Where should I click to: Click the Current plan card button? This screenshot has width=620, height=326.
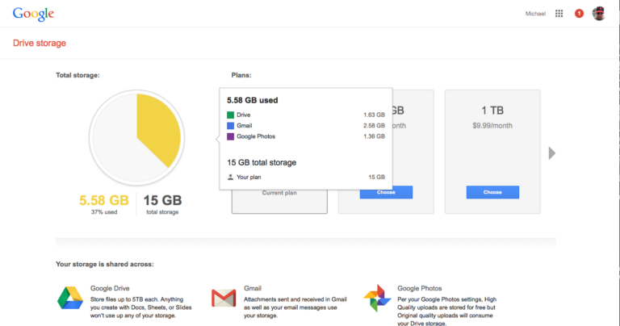tap(279, 193)
